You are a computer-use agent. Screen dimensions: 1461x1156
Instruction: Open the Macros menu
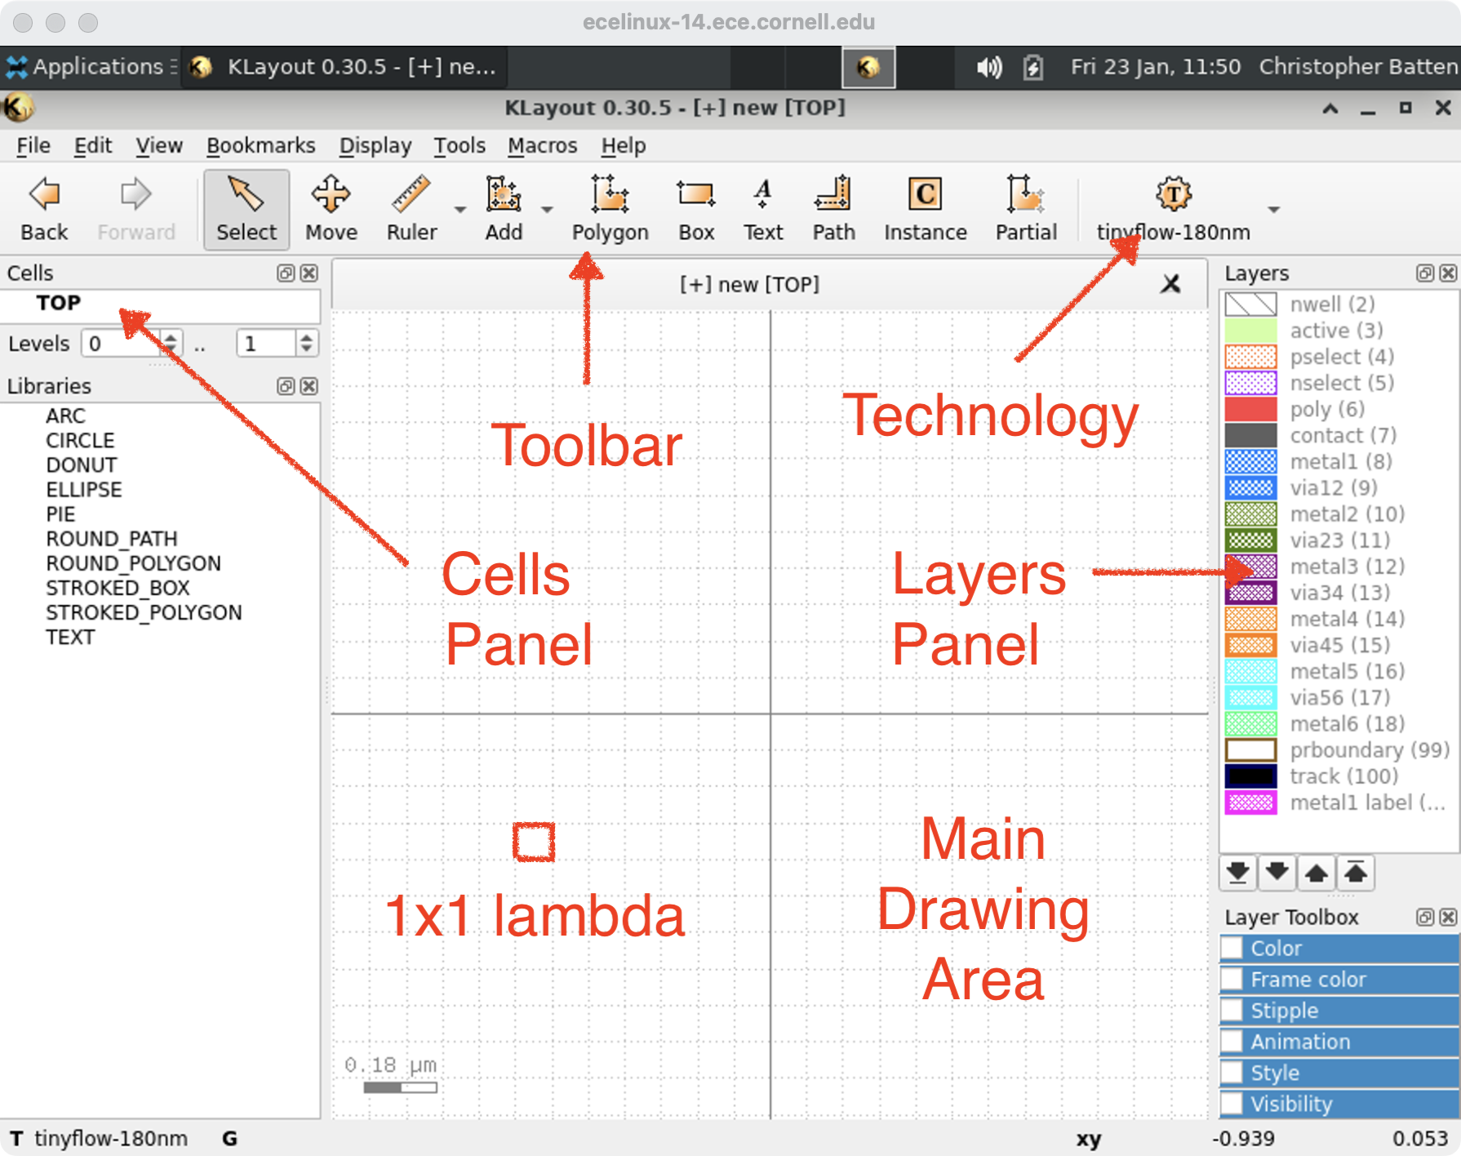542,145
